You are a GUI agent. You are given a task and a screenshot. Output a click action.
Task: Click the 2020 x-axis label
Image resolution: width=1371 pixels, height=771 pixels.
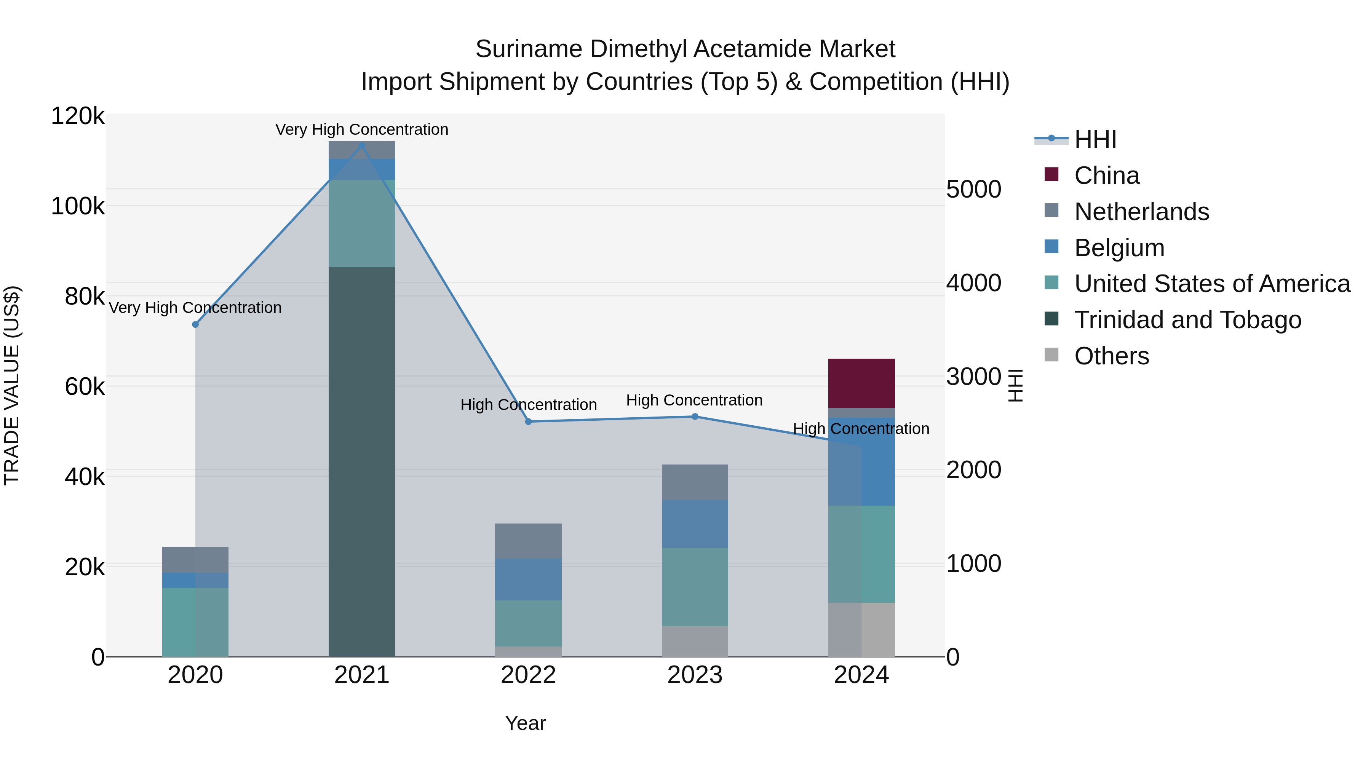coord(195,675)
